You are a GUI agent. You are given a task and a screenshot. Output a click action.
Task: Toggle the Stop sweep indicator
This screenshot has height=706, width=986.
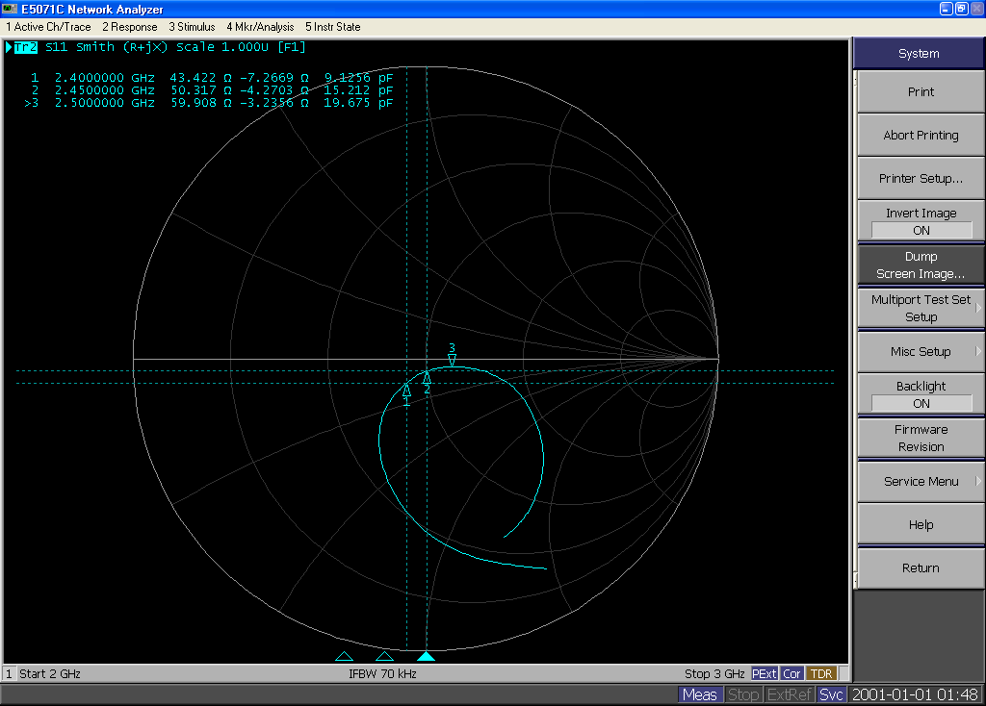(x=742, y=693)
